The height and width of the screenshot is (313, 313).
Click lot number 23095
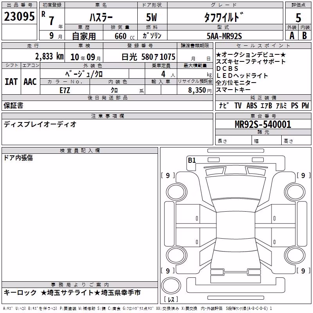pyautogui.click(x=19, y=16)
